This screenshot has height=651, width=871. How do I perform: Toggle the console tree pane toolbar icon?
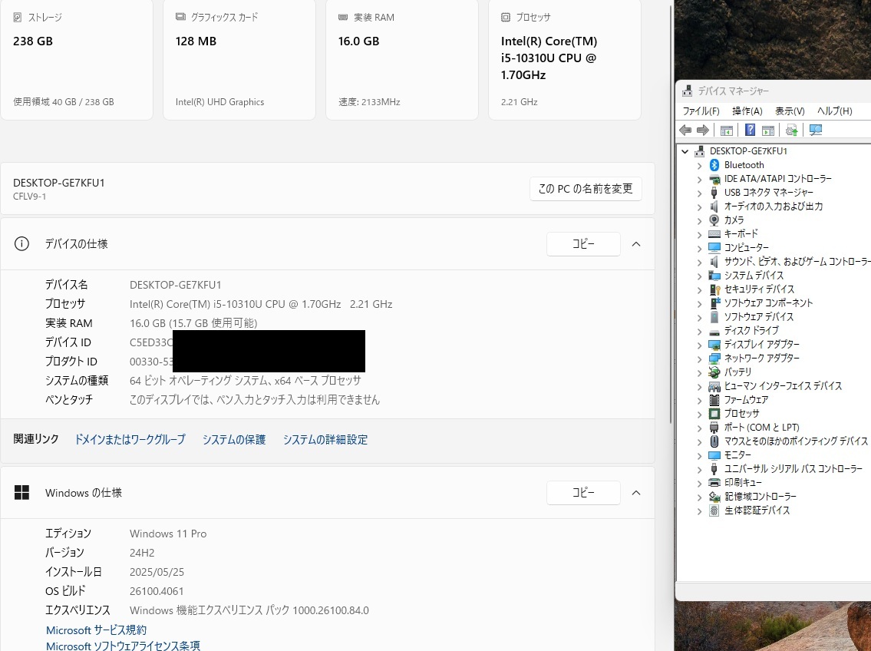[726, 131]
